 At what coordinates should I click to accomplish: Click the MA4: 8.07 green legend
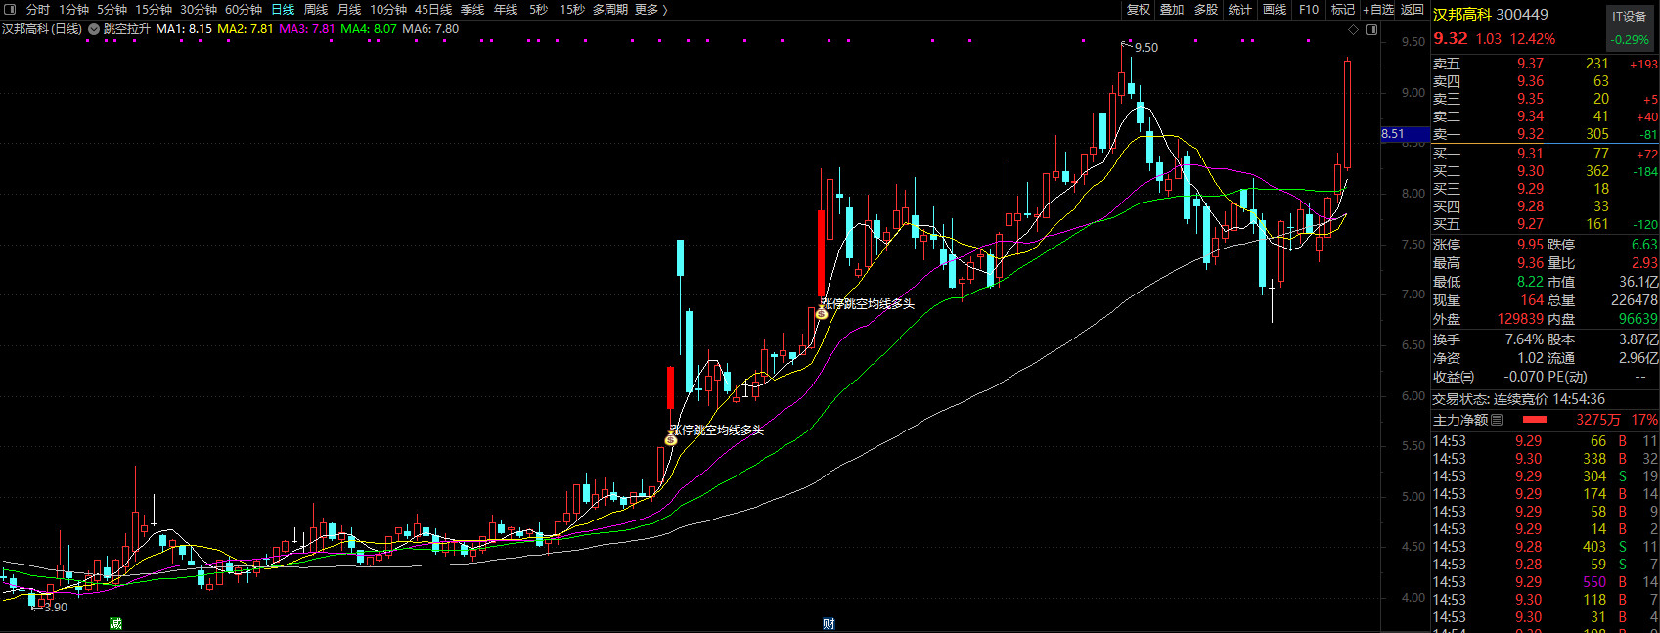(x=369, y=29)
